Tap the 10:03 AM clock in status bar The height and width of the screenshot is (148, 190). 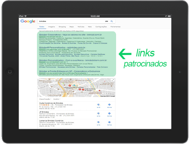[x=95, y=16]
